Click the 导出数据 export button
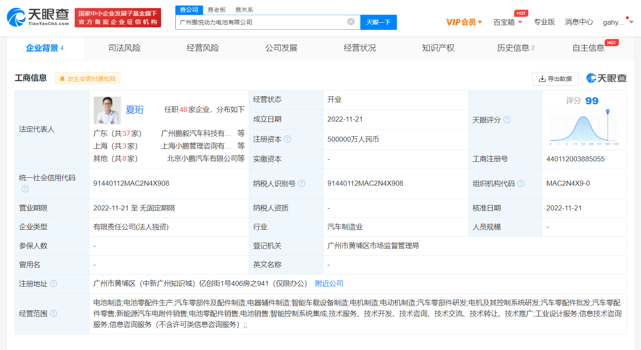This screenshot has width=641, height=350. pyautogui.click(x=555, y=79)
